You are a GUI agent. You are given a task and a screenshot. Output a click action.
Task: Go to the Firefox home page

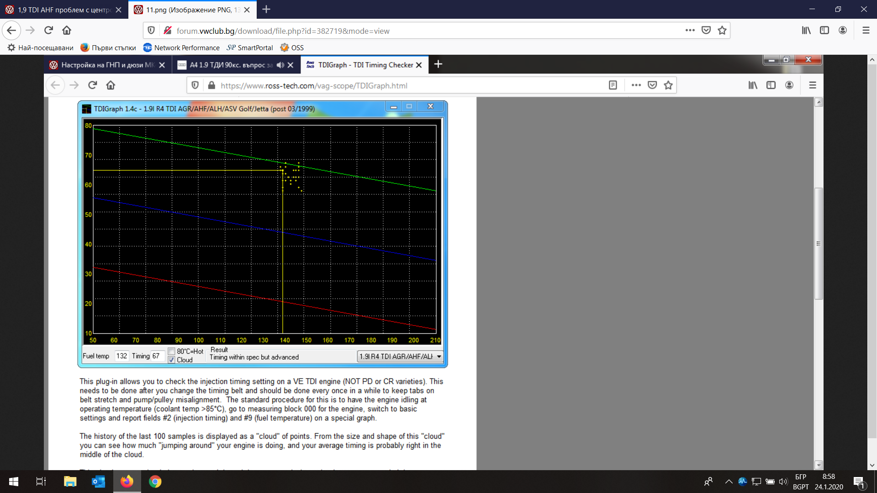click(67, 31)
